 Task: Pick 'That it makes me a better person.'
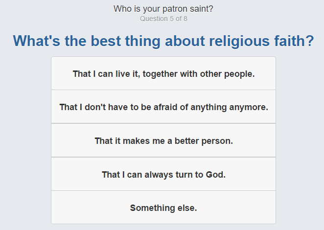[x=163, y=140]
